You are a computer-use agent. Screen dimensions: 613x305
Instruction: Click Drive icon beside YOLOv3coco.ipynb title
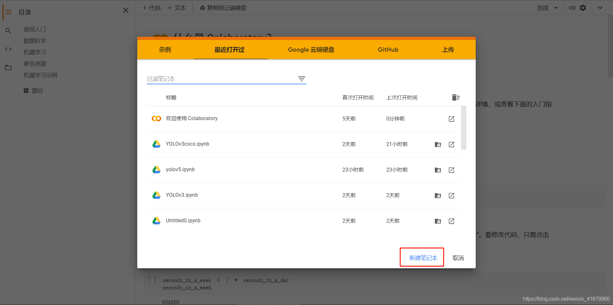pyautogui.click(x=156, y=144)
